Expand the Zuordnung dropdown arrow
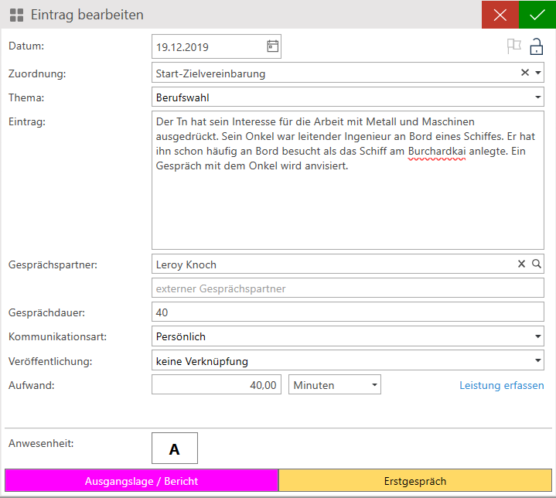 (537, 73)
